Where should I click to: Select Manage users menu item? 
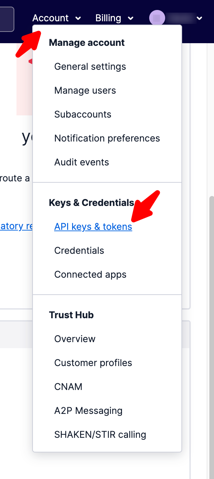[x=85, y=90]
